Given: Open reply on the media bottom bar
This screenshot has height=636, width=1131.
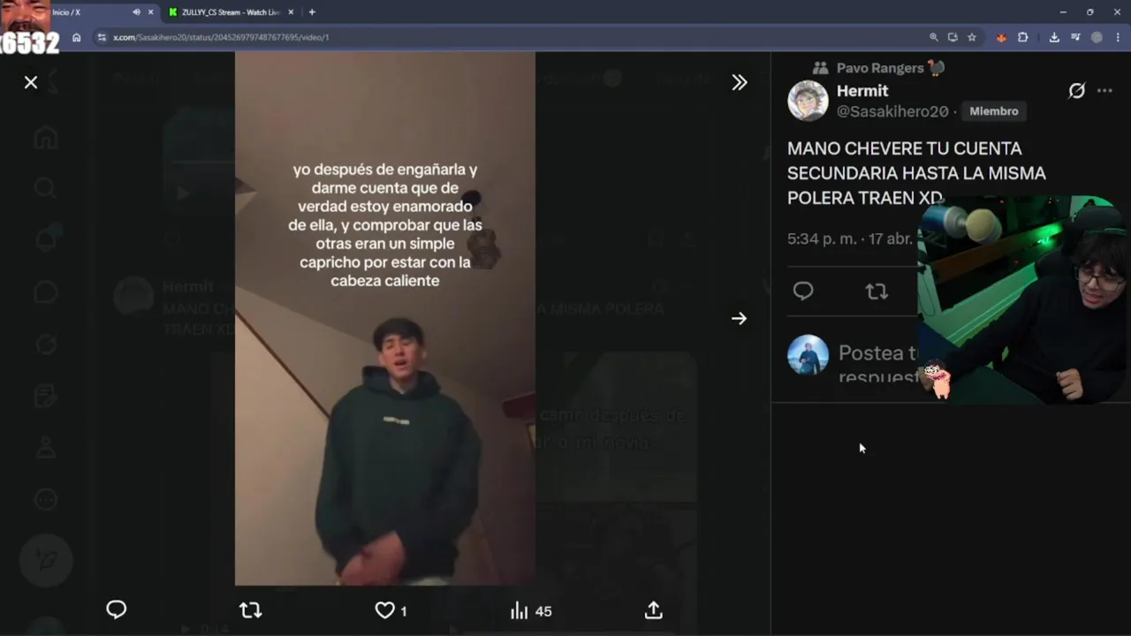Looking at the screenshot, I should click(117, 609).
